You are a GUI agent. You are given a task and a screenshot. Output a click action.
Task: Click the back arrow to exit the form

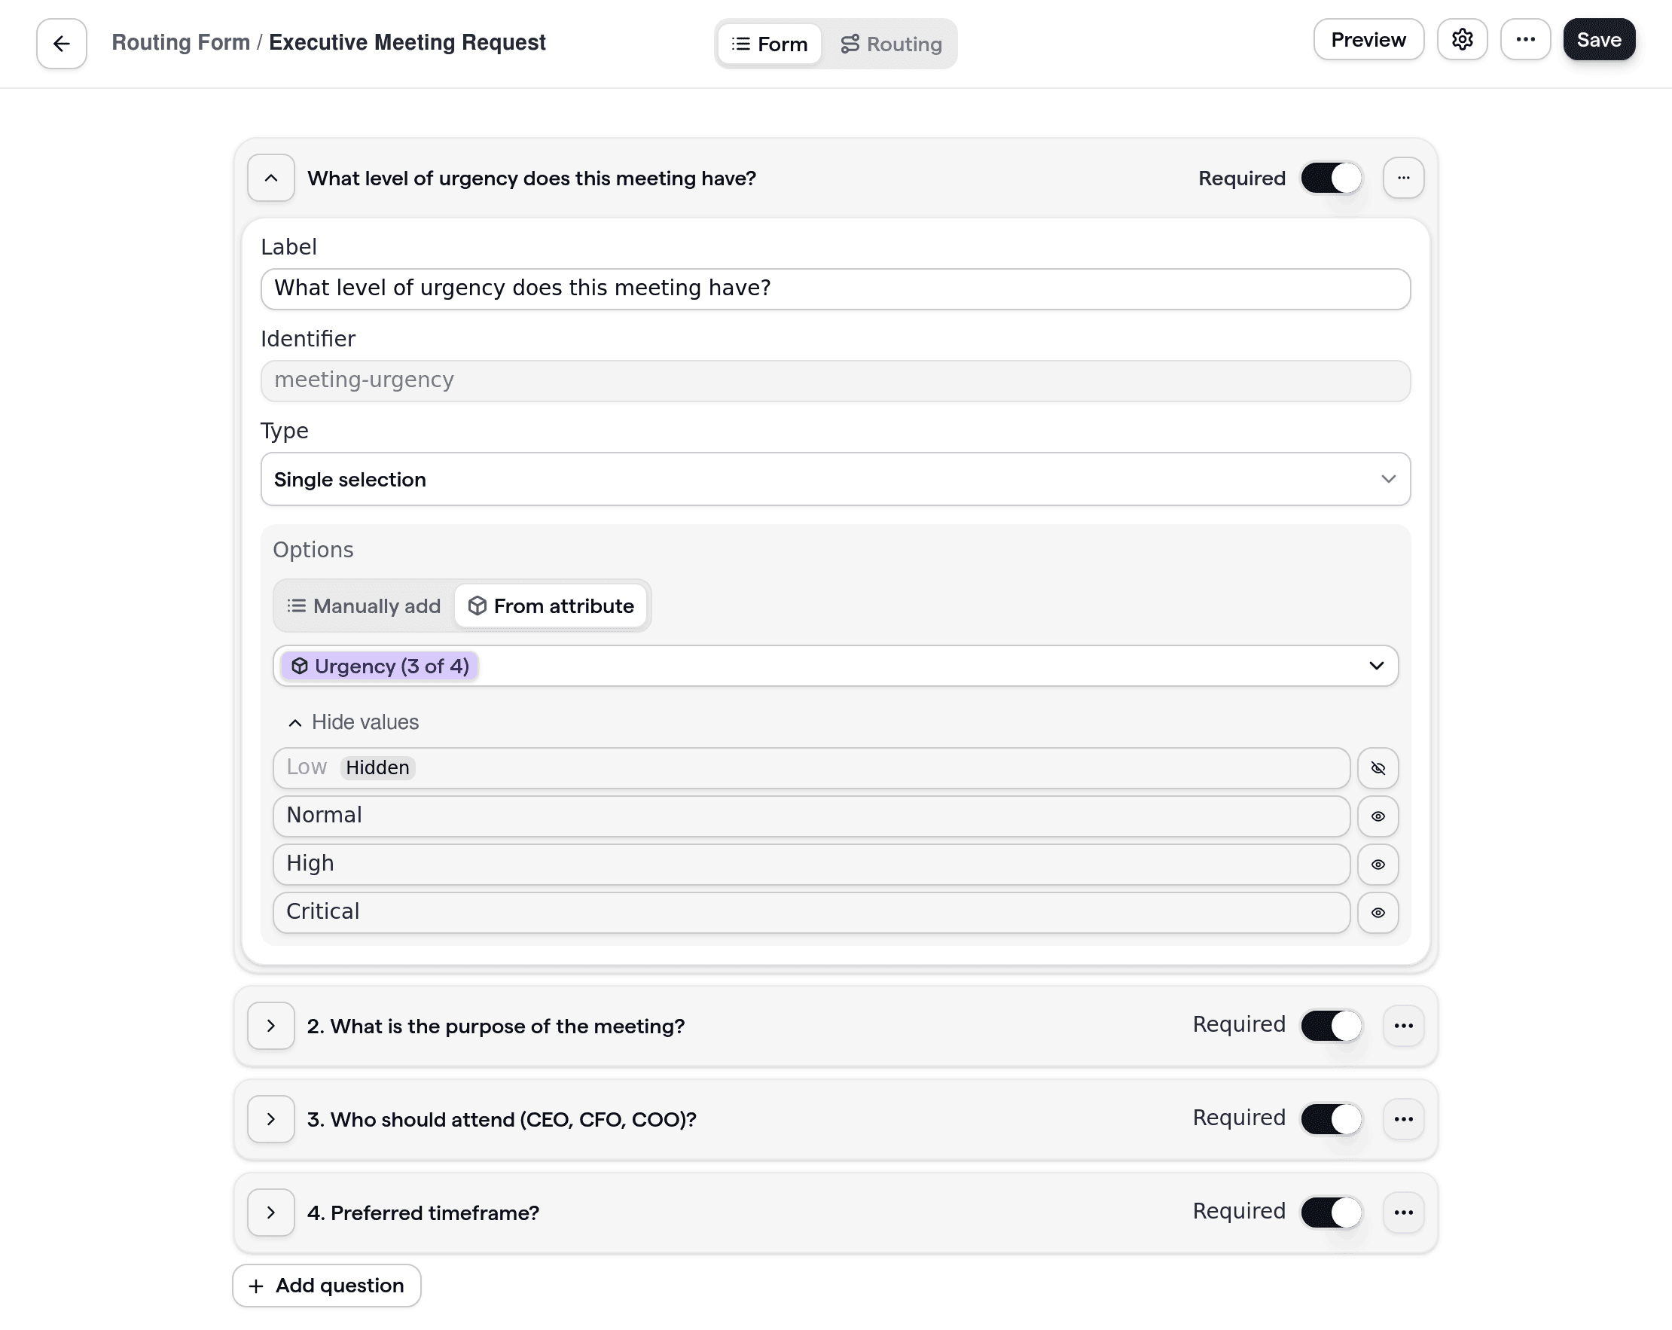tap(60, 43)
